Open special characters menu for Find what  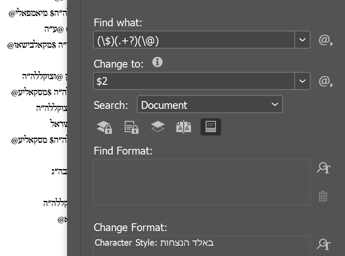point(325,40)
